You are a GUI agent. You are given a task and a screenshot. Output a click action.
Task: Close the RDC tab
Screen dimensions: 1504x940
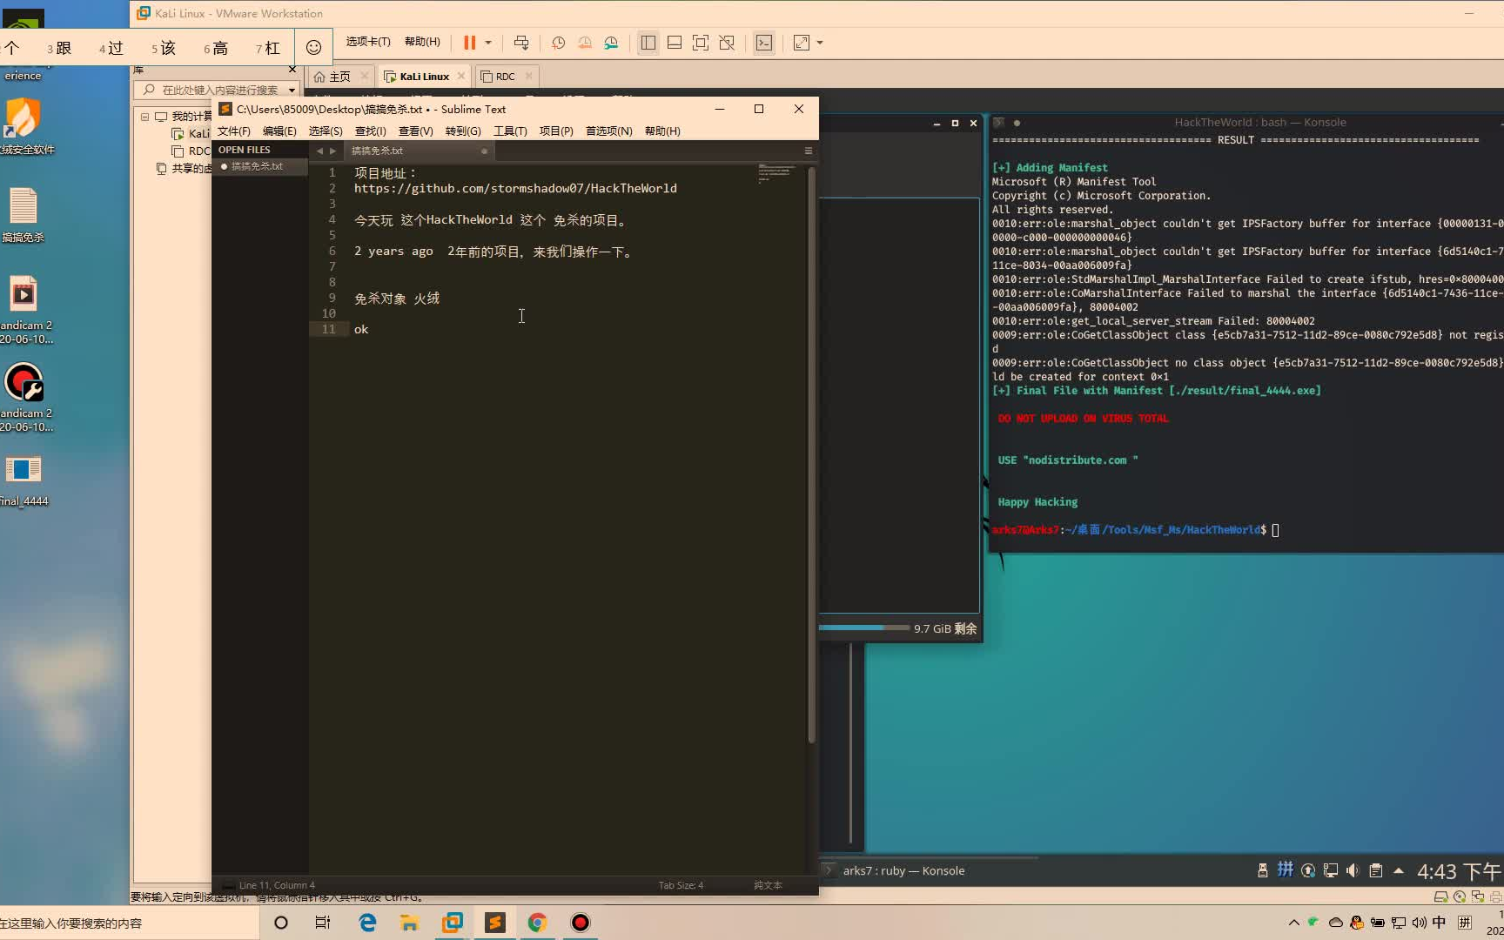click(528, 76)
